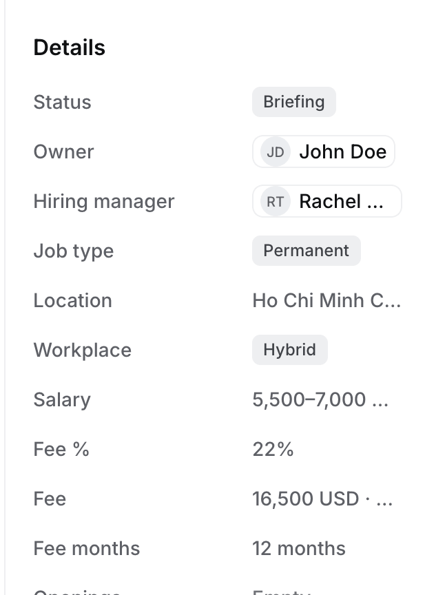Click the Briefing status badge
Image resolution: width=445 pixels, height=595 pixels.
pos(294,102)
